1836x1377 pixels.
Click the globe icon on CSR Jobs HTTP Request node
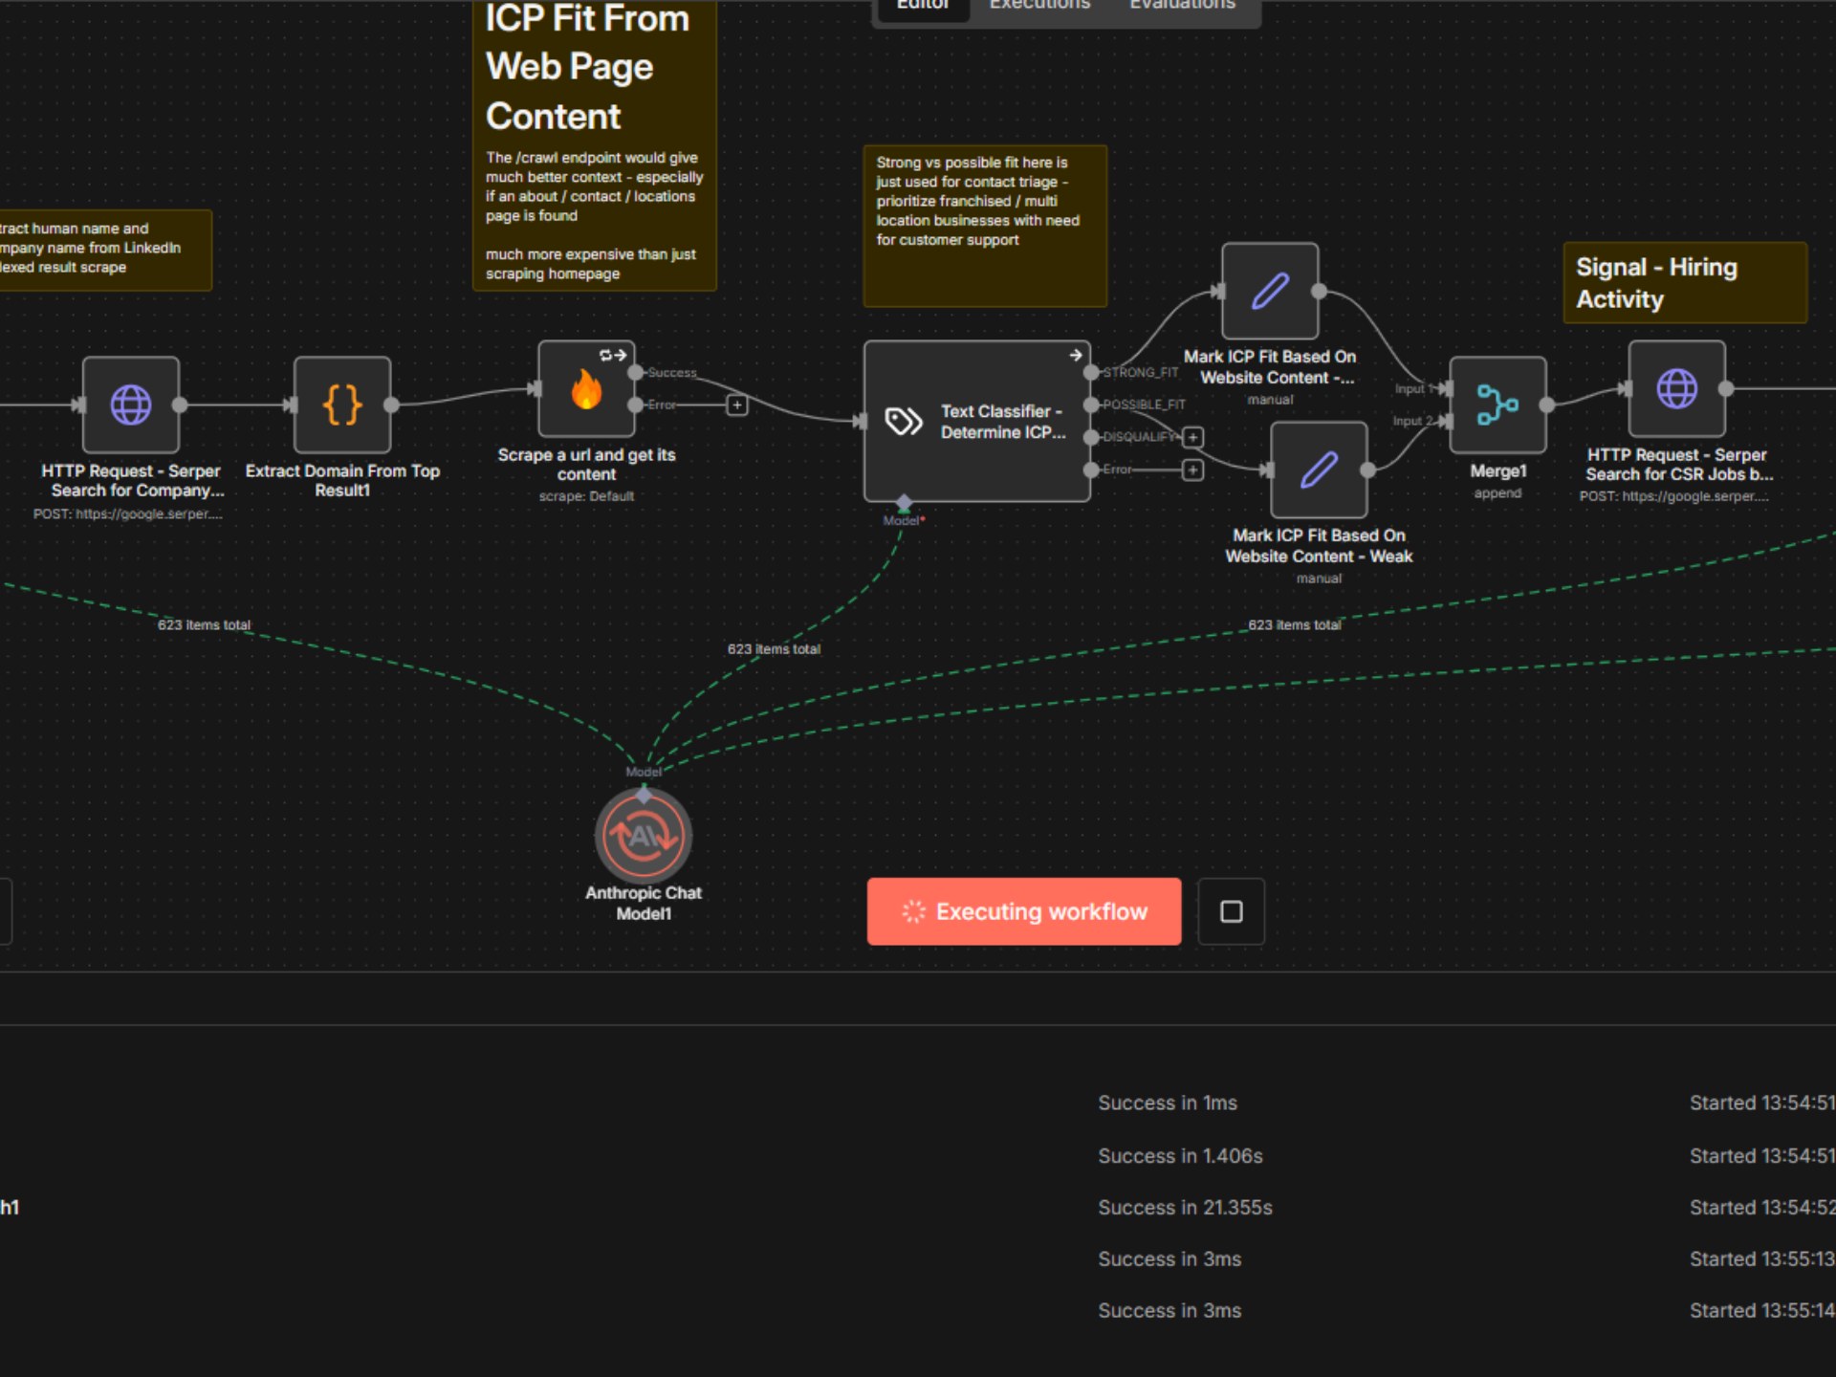click(x=1676, y=389)
